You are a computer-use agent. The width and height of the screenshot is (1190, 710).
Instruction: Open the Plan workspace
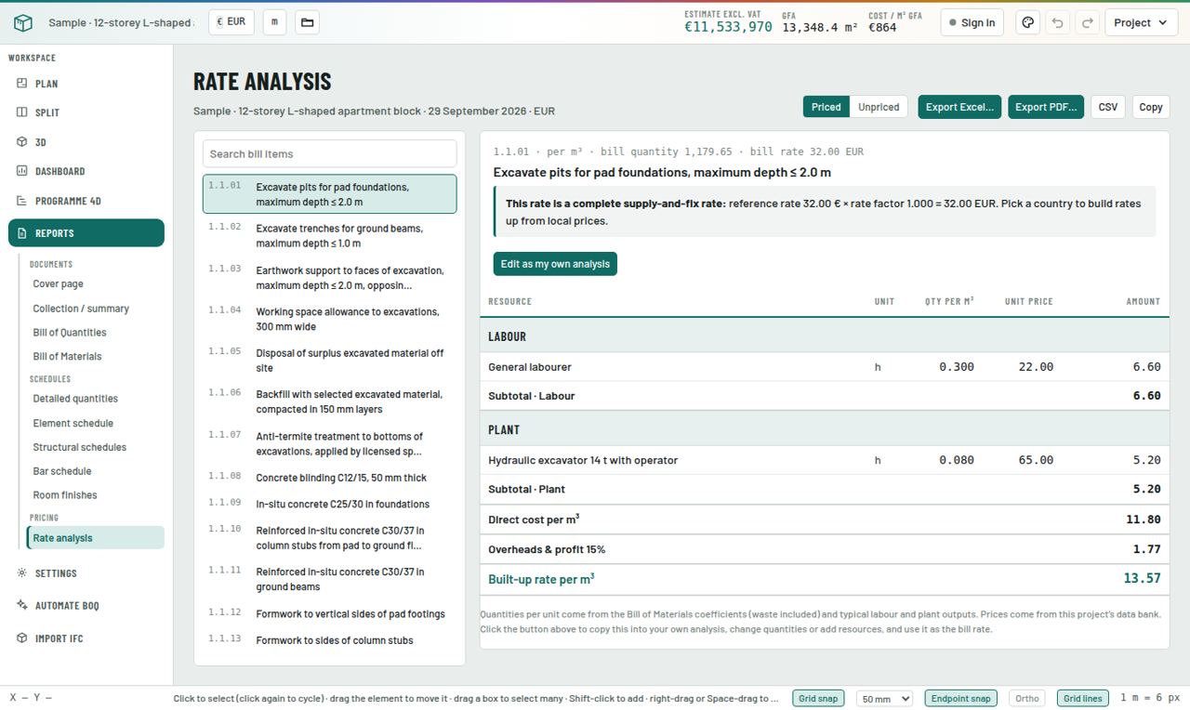tap(86, 84)
